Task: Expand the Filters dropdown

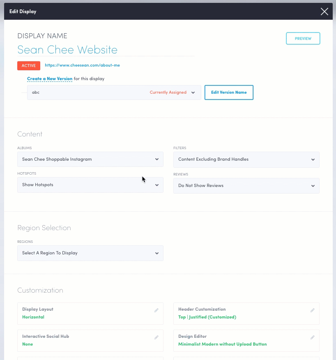Action: click(246, 159)
